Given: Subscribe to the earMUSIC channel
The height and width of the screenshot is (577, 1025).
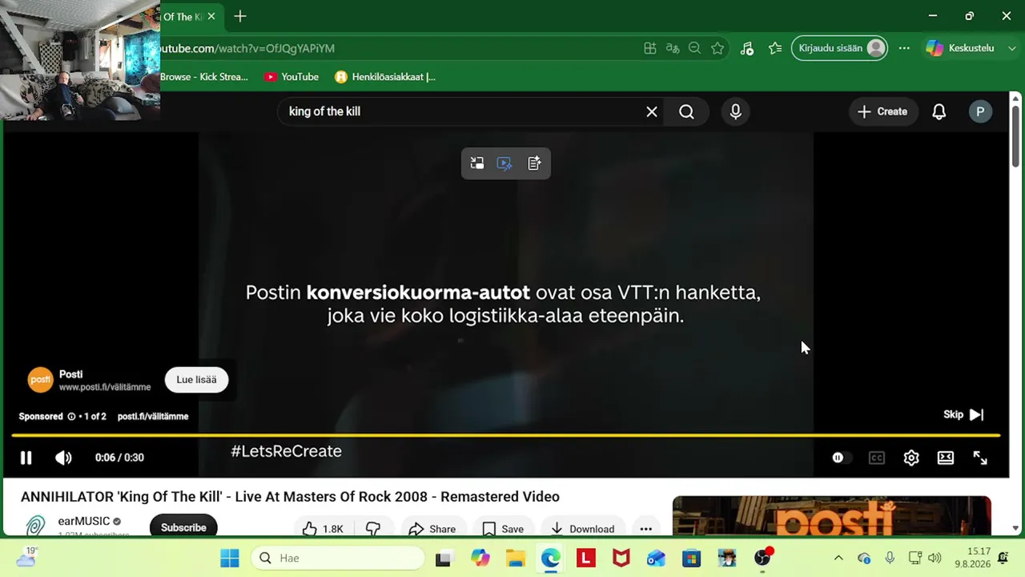Looking at the screenshot, I should (x=183, y=527).
